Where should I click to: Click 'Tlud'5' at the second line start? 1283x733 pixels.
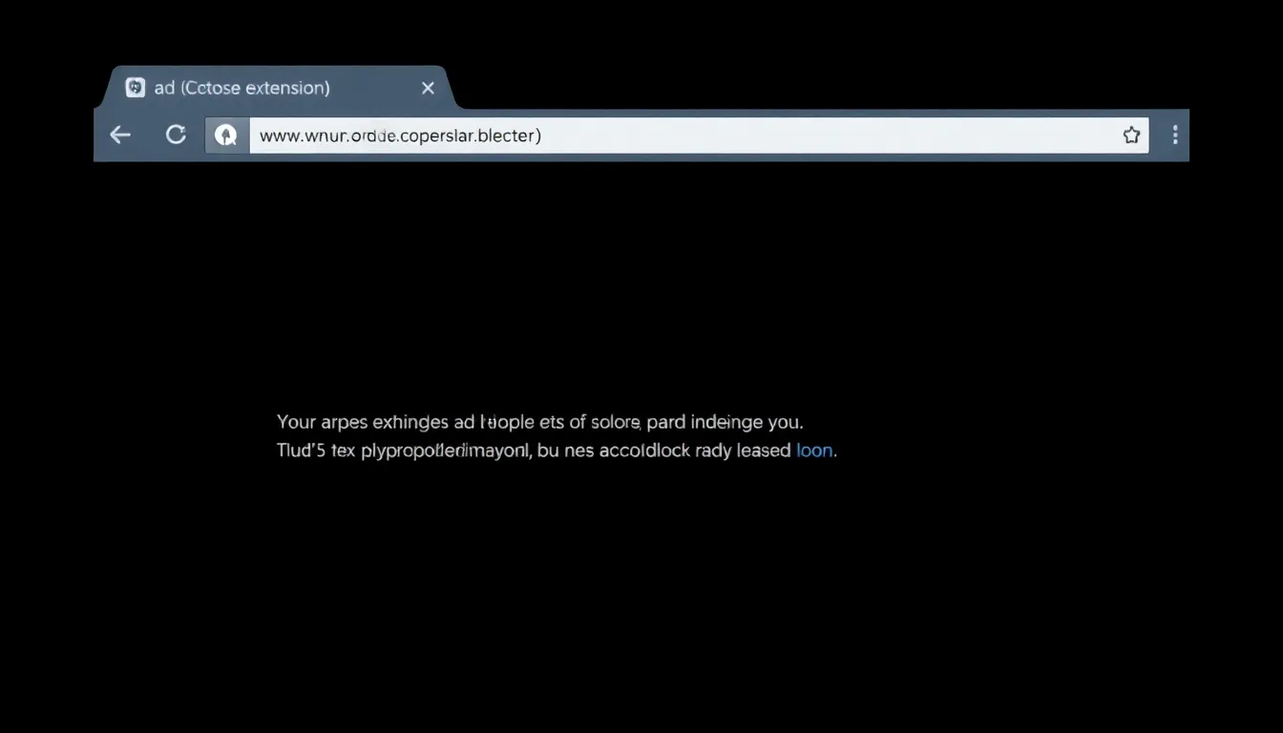click(302, 450)
